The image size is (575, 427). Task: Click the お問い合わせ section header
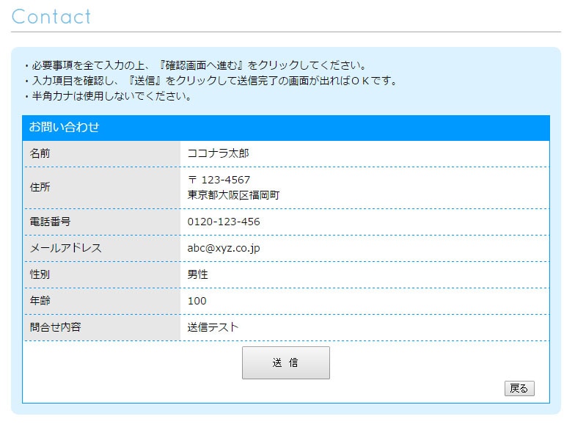(x=286, y=128)
